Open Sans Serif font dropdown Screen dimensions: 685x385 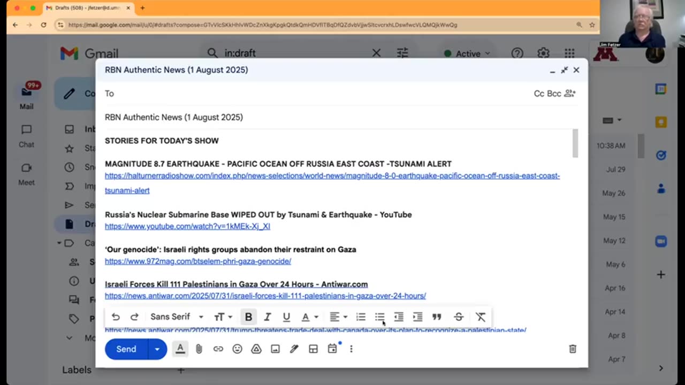[x=177, y=317]
